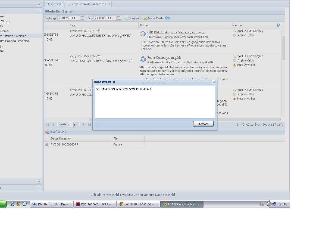313x235 pixels.
Task: Click help icon in İşlemler column header
Action: [278, 25]
